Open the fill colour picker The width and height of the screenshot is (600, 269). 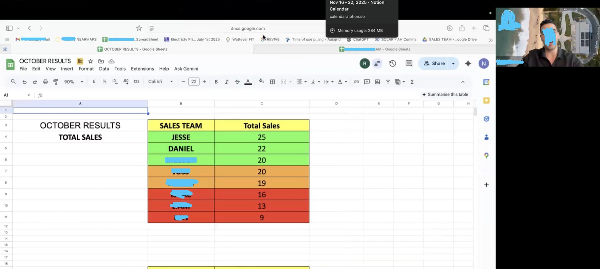[x=261, y=82]
